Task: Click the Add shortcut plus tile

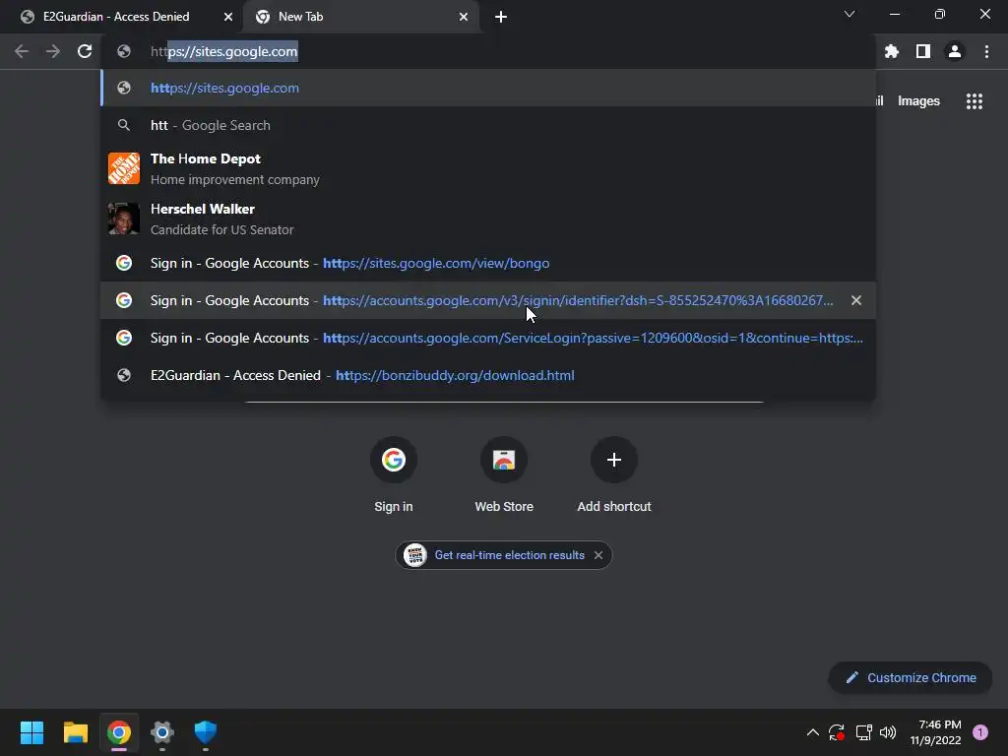Action: (614, 475)
